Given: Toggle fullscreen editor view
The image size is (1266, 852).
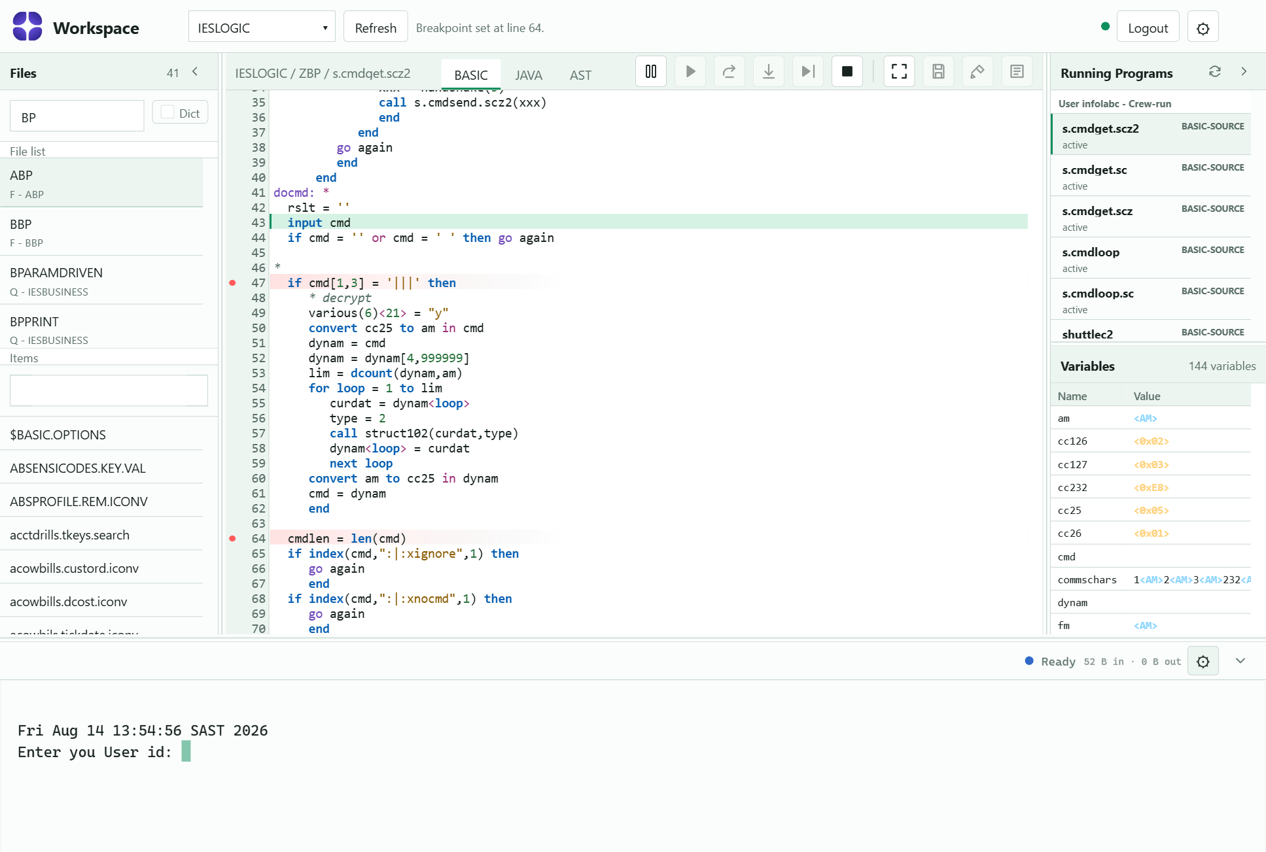Looking at the screenshot, I should click(x=900, y=71).
